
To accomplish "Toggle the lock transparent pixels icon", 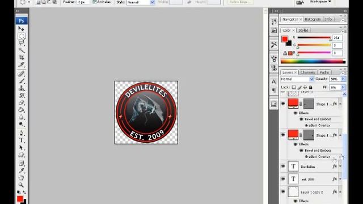I will click(x=294, y=87).
